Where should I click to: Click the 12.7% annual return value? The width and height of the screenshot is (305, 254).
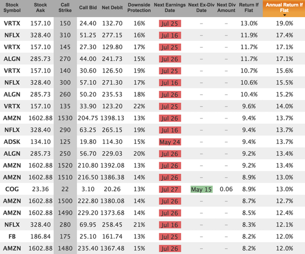tap(284, 201)
